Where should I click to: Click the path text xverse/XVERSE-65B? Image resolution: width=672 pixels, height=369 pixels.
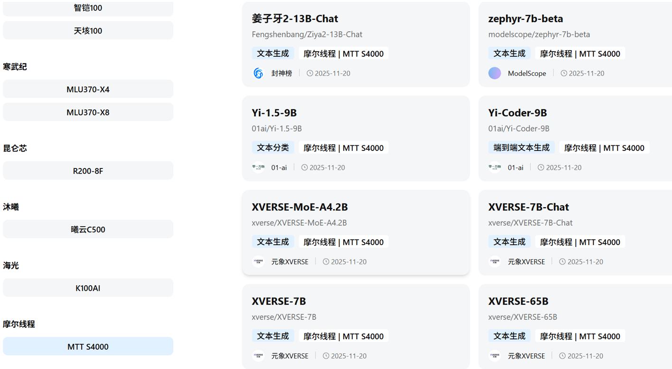[523, 317]
